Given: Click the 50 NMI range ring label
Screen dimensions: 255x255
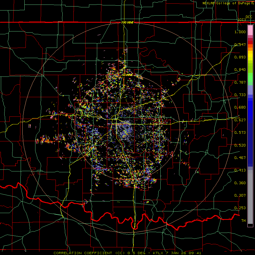Looking at the screenshot, I should (x=127, y=75).
